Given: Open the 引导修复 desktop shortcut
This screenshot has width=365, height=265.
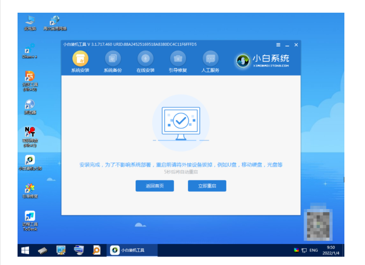Looking at the screenshot, I should (x=30, y=189).
